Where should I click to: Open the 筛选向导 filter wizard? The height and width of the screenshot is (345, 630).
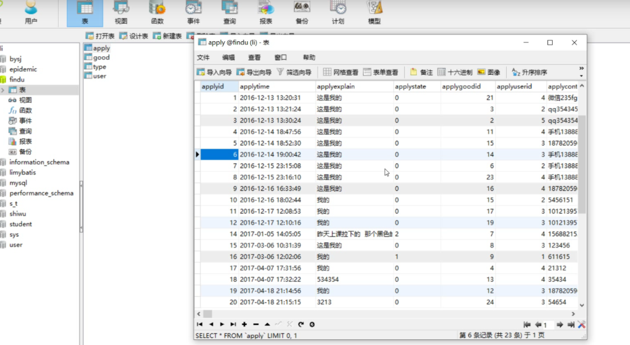(x=294, y=72)
